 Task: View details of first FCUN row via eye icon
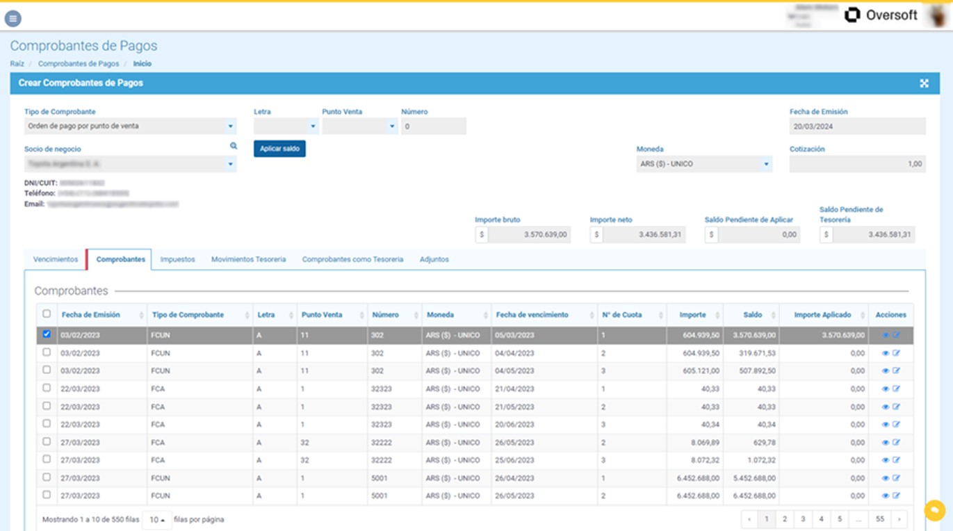(x=885, y=335)
